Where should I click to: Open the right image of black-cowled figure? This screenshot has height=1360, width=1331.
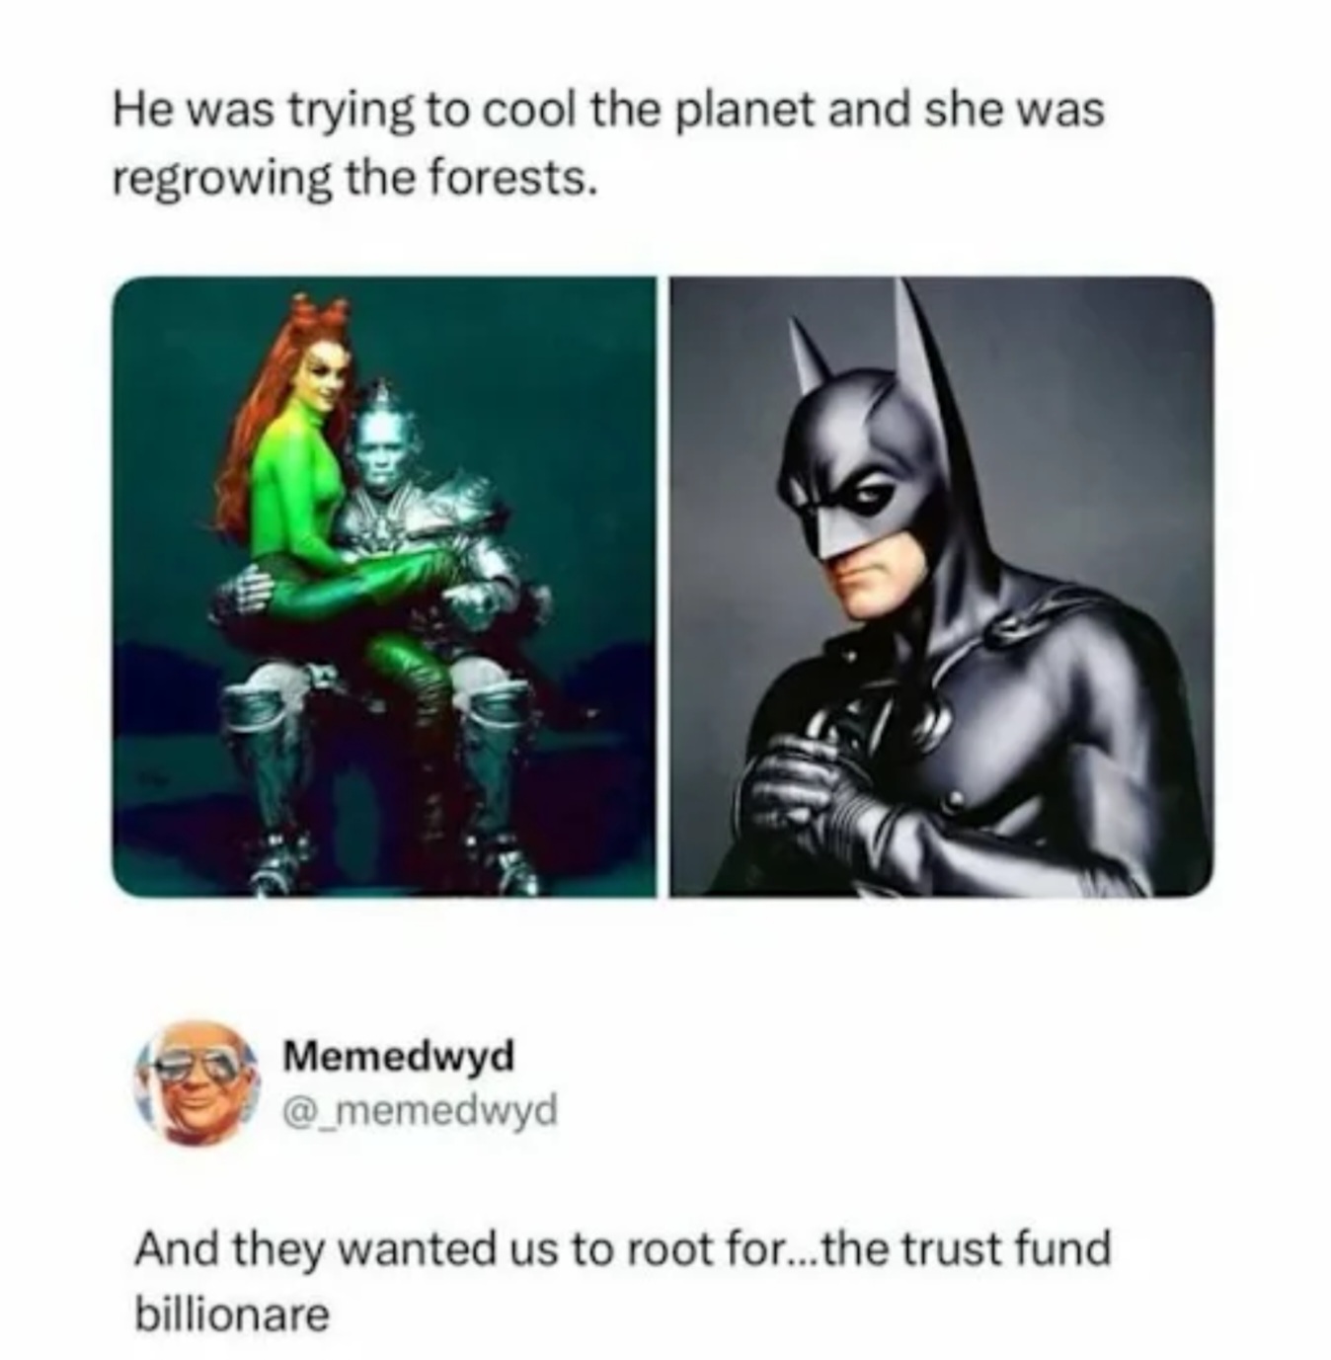(941, 587)
